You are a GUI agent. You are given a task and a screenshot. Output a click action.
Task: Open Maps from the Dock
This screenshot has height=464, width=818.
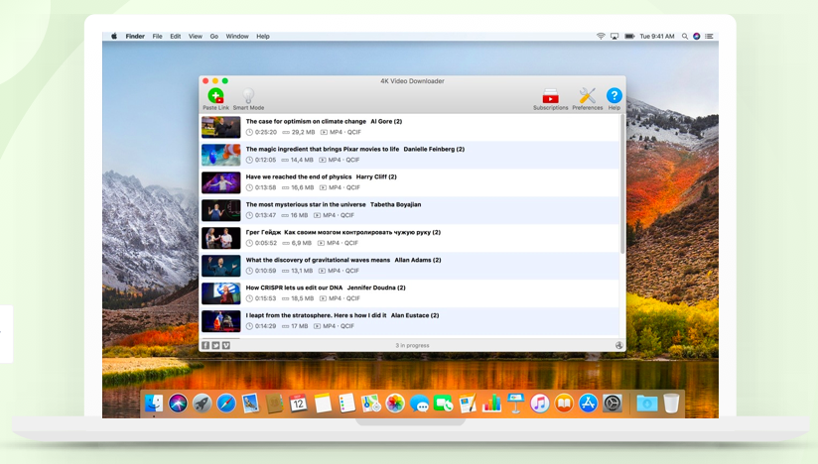pyautogui.click(x=371, y=404)
